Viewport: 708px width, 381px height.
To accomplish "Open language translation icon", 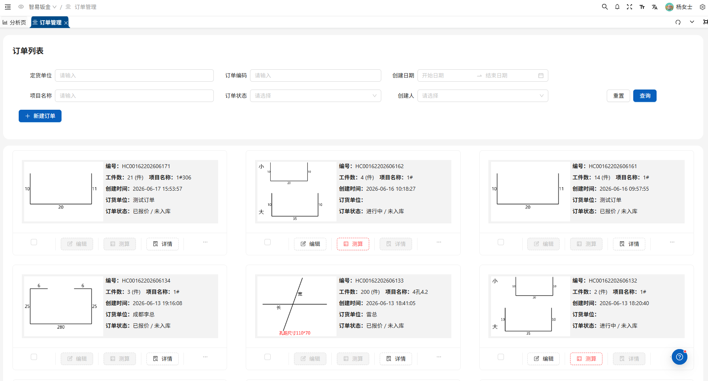I will click(x=655, y=7).
